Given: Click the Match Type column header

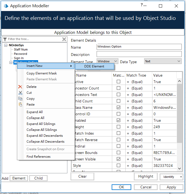Looking at the screenshot, I should [139, 75].
